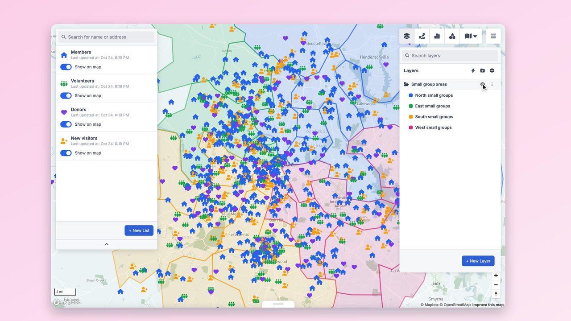This screenshot has width=571, height=321.
Task: Select the shapes drawing tool icon
Action: click(x=452, y=36)
